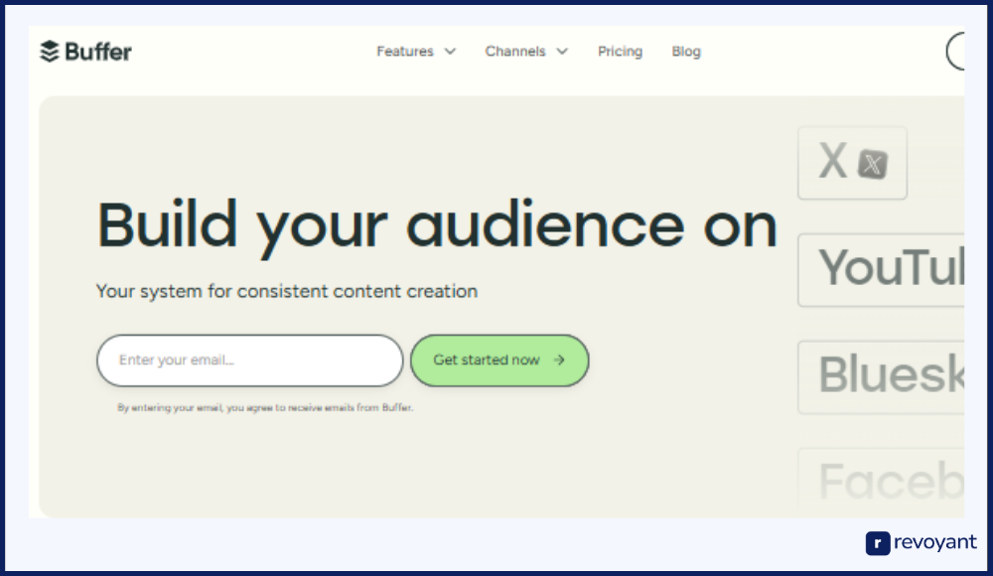
Task: Click the Build your audience on headline
Action: (x=437, y=226)
